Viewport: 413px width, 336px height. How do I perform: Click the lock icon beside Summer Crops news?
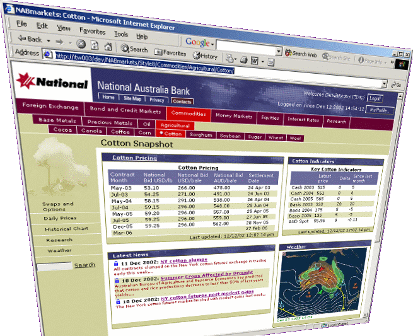[x=117, y=281]
